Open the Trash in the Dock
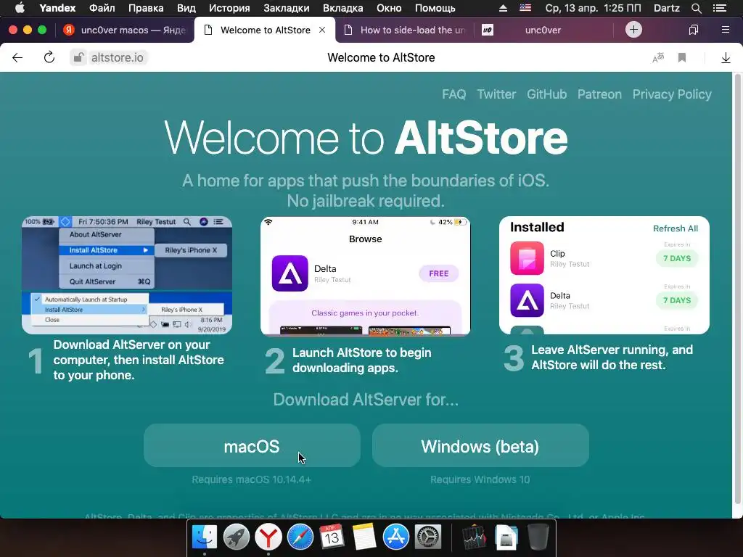Viewport: 743px width, 557px height. click(x=538, y=537)
